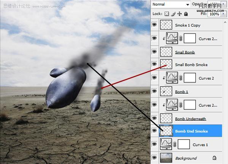Click the mask link chain on Curves 1
The height and width of the screenshot is (164, 228).
175,144
